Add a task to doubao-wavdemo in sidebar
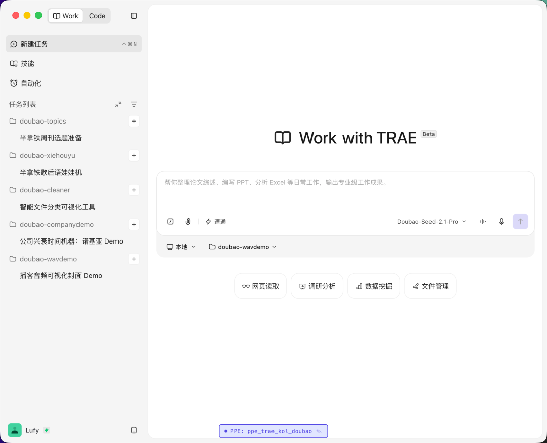Image resolution: width=547 pixels, height=443 pixels. tap(134, 259)
